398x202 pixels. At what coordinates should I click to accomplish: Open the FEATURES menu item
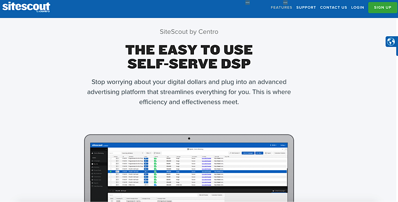pyautogui.click(x=281, y=7)
